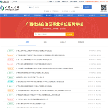The image size is (108, 108).
Task: Switch to the 报名 tab
Action: pos(45,42)
